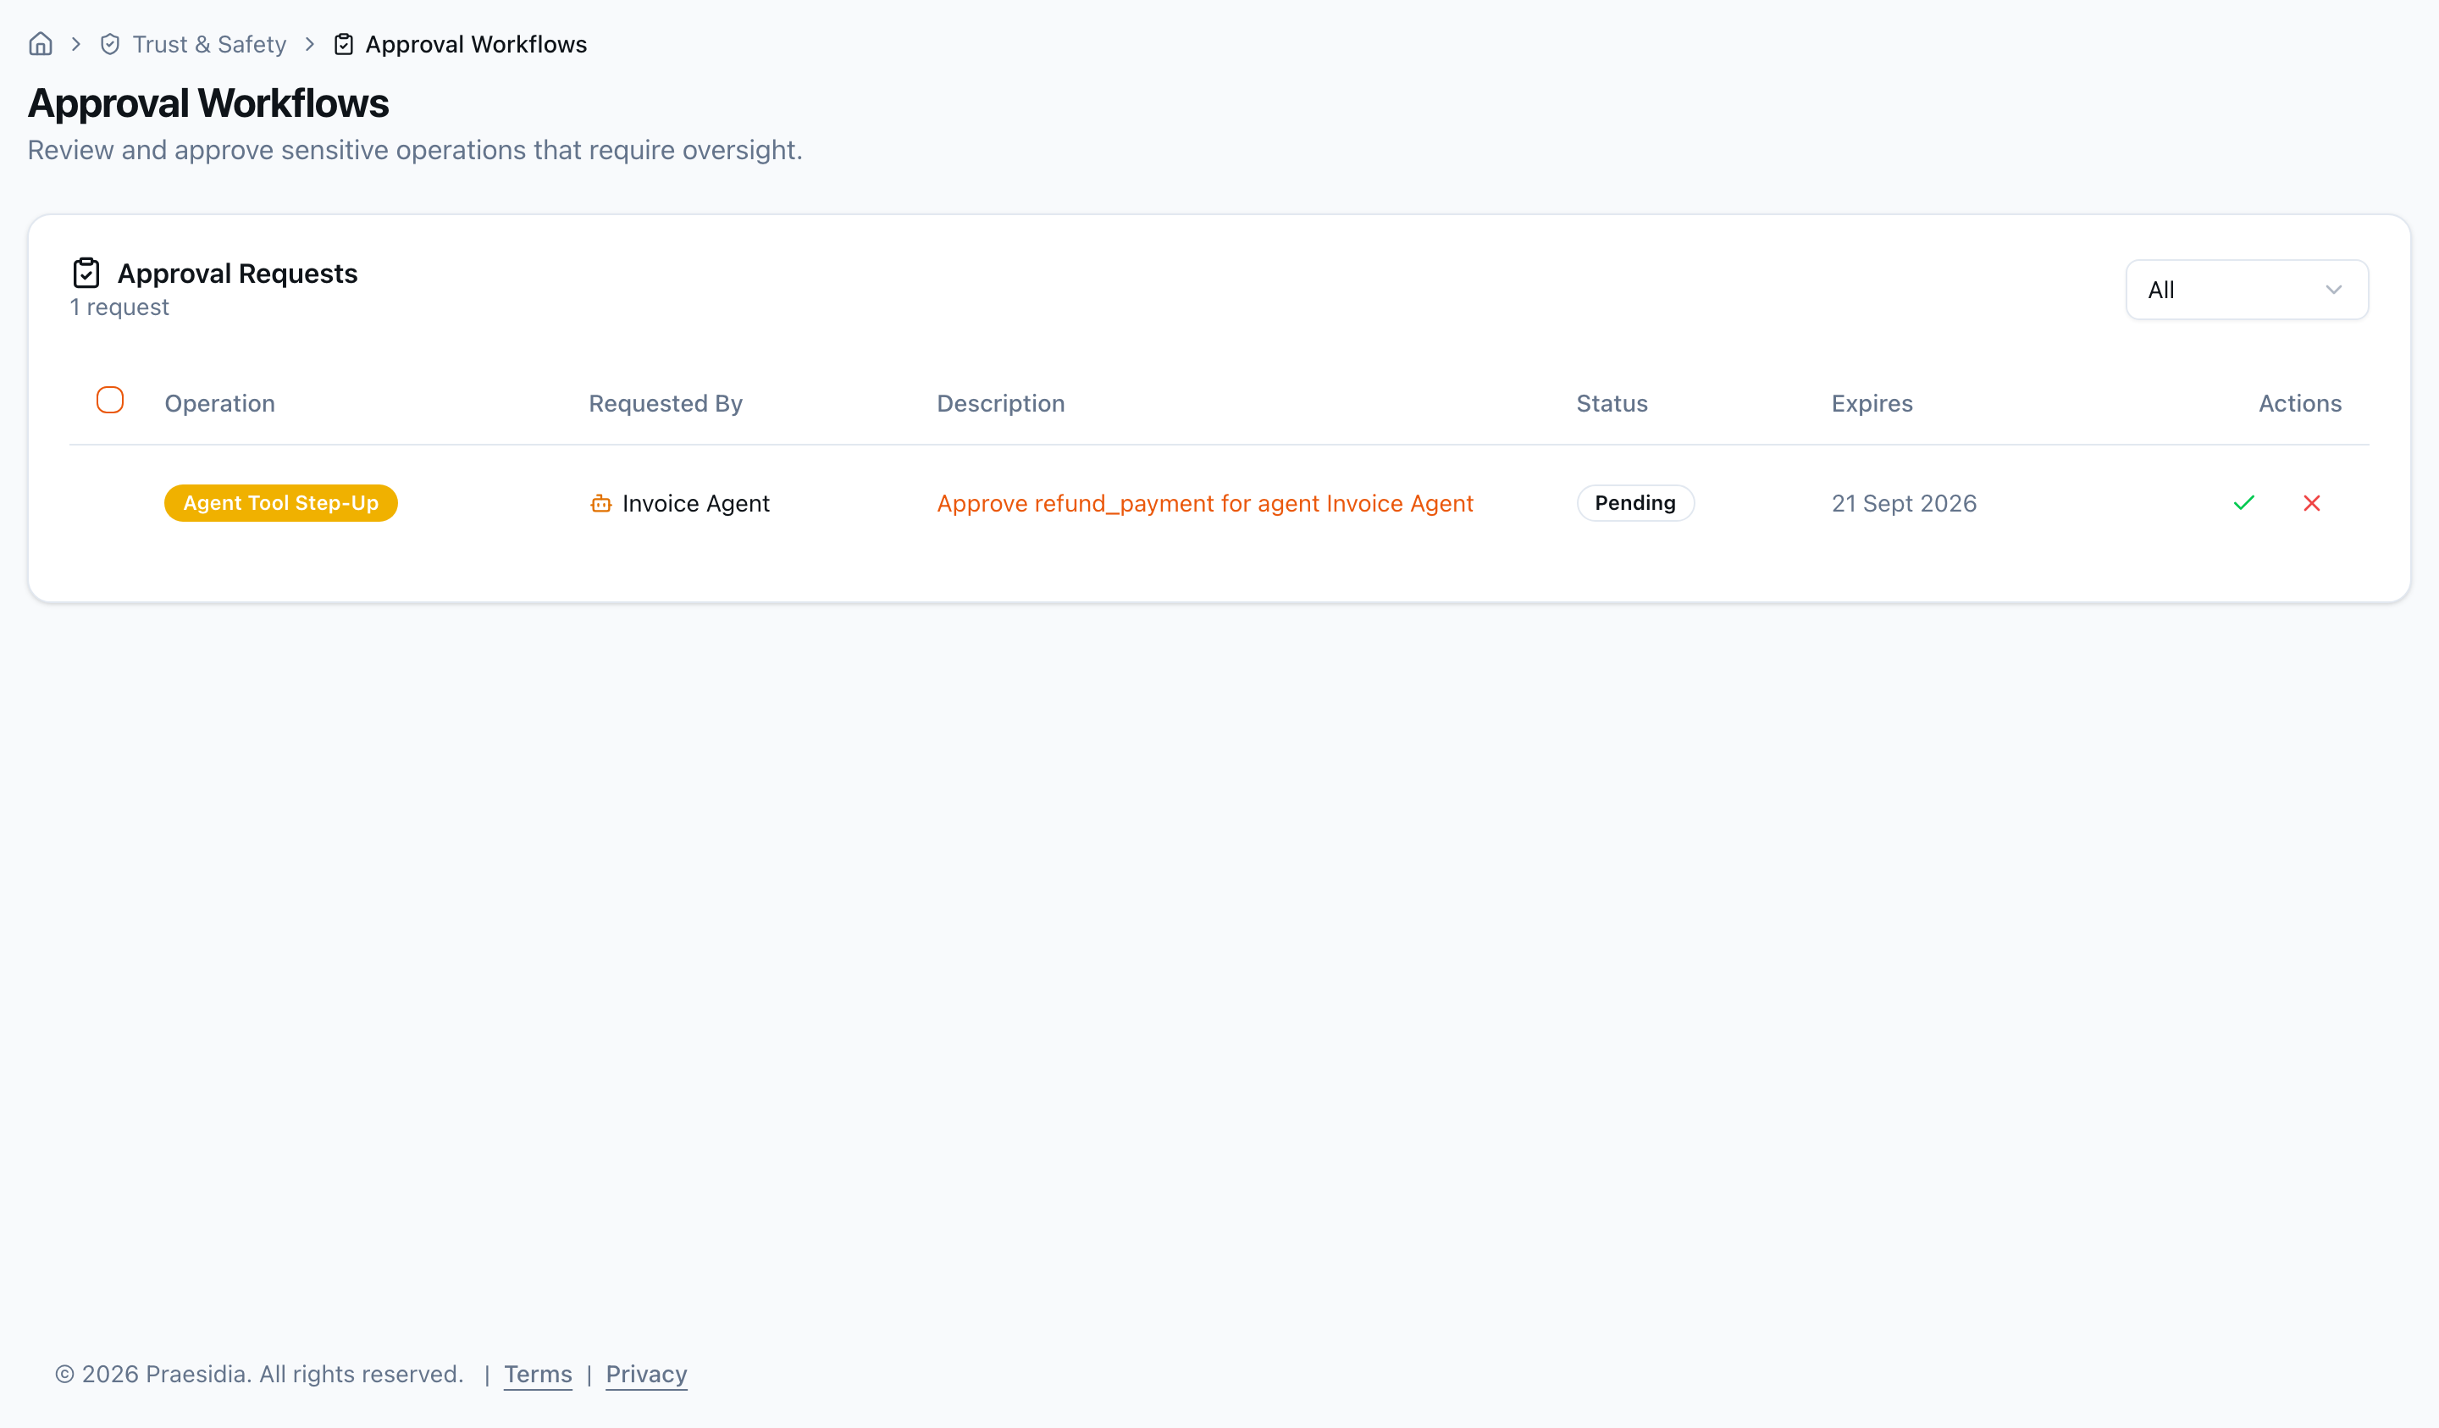
Task: Select the Approval Workflows breadcrumb item
Action: (476, 45)
